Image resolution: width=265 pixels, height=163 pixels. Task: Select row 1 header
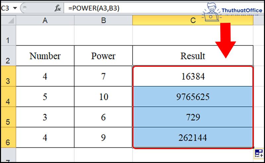pos(9,35)
